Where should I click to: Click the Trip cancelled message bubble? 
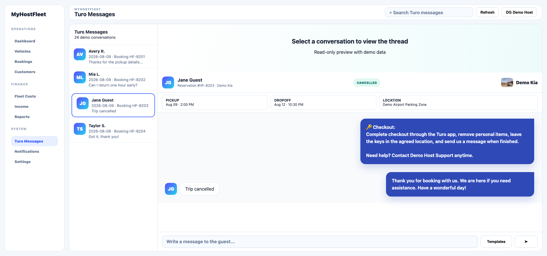[199, 189]
